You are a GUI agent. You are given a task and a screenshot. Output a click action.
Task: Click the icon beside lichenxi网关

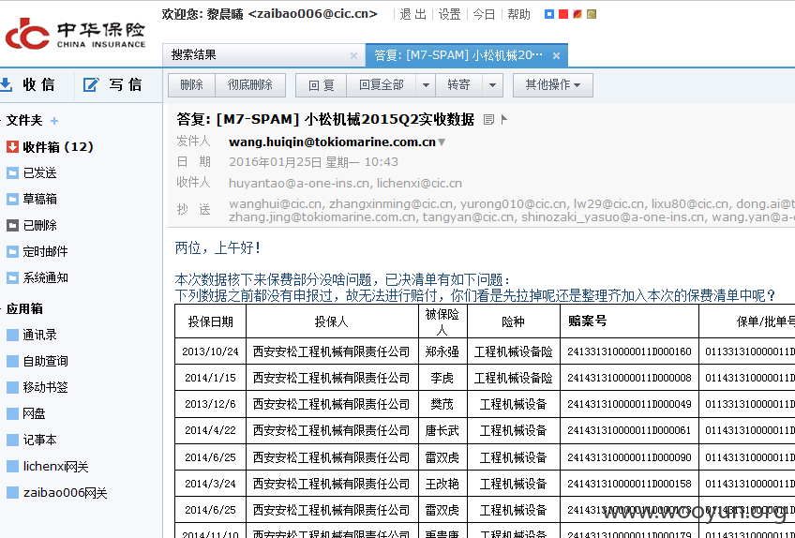[x=12, y=466]
